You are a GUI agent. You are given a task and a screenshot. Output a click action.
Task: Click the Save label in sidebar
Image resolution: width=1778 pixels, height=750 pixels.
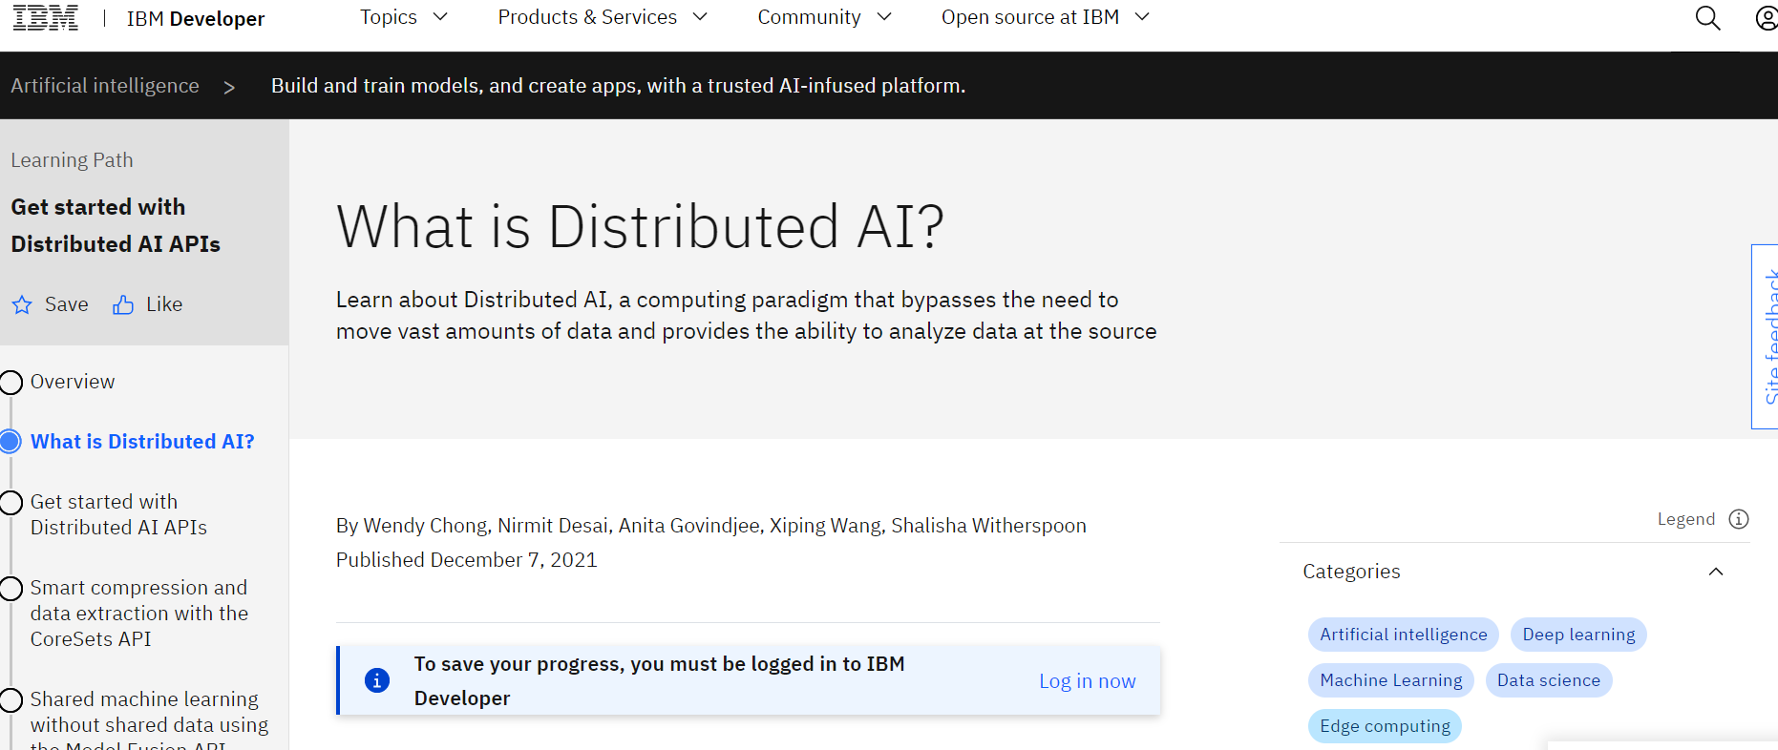tap(67, 304)
